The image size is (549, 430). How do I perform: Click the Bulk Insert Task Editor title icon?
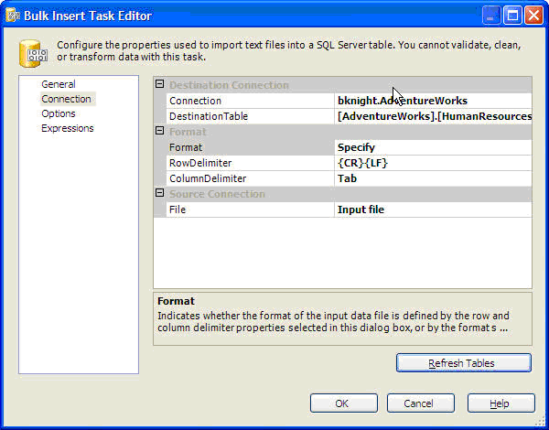[13, 16]
